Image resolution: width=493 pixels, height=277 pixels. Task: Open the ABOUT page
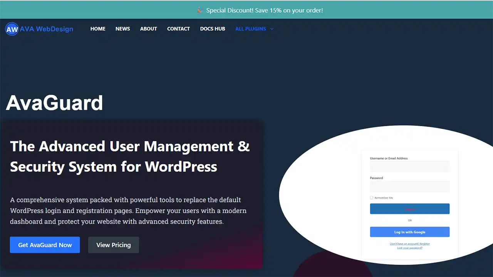tap(148, 29)
